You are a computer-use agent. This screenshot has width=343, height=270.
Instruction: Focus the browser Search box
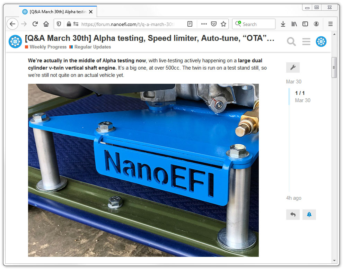(254, 24)
